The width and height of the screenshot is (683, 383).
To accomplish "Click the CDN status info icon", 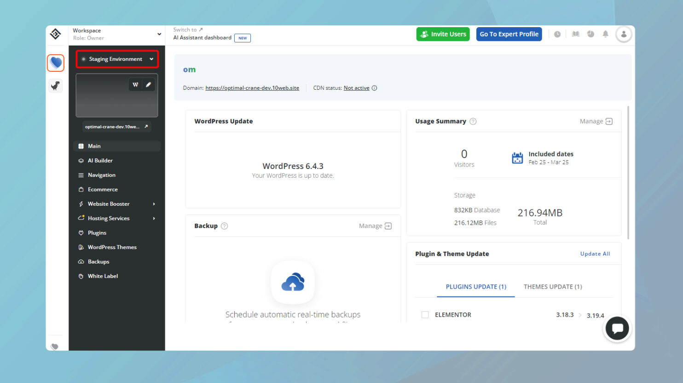I will coord(374,88).
